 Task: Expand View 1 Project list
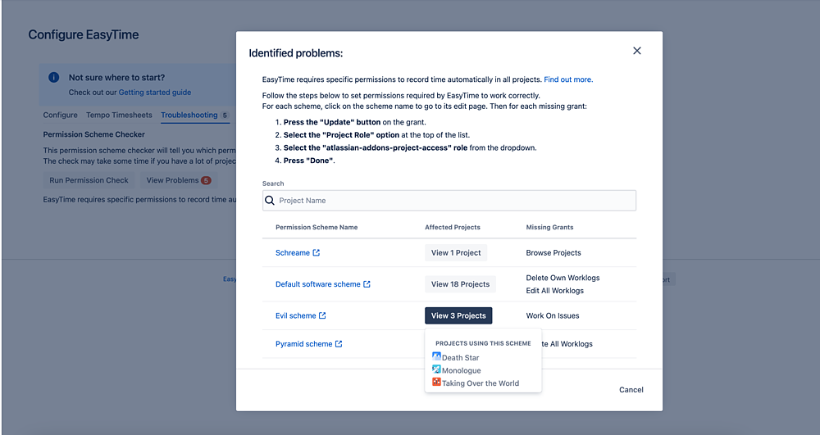[x=456, y=253]
